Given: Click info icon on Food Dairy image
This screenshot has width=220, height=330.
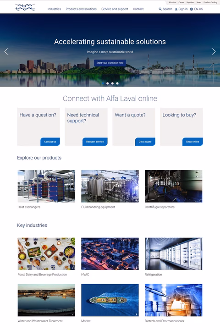Looking at the screenshot, I should click(73, 268).
